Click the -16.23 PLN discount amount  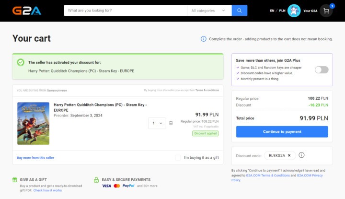pyautogui.click(x=318, y=105)
